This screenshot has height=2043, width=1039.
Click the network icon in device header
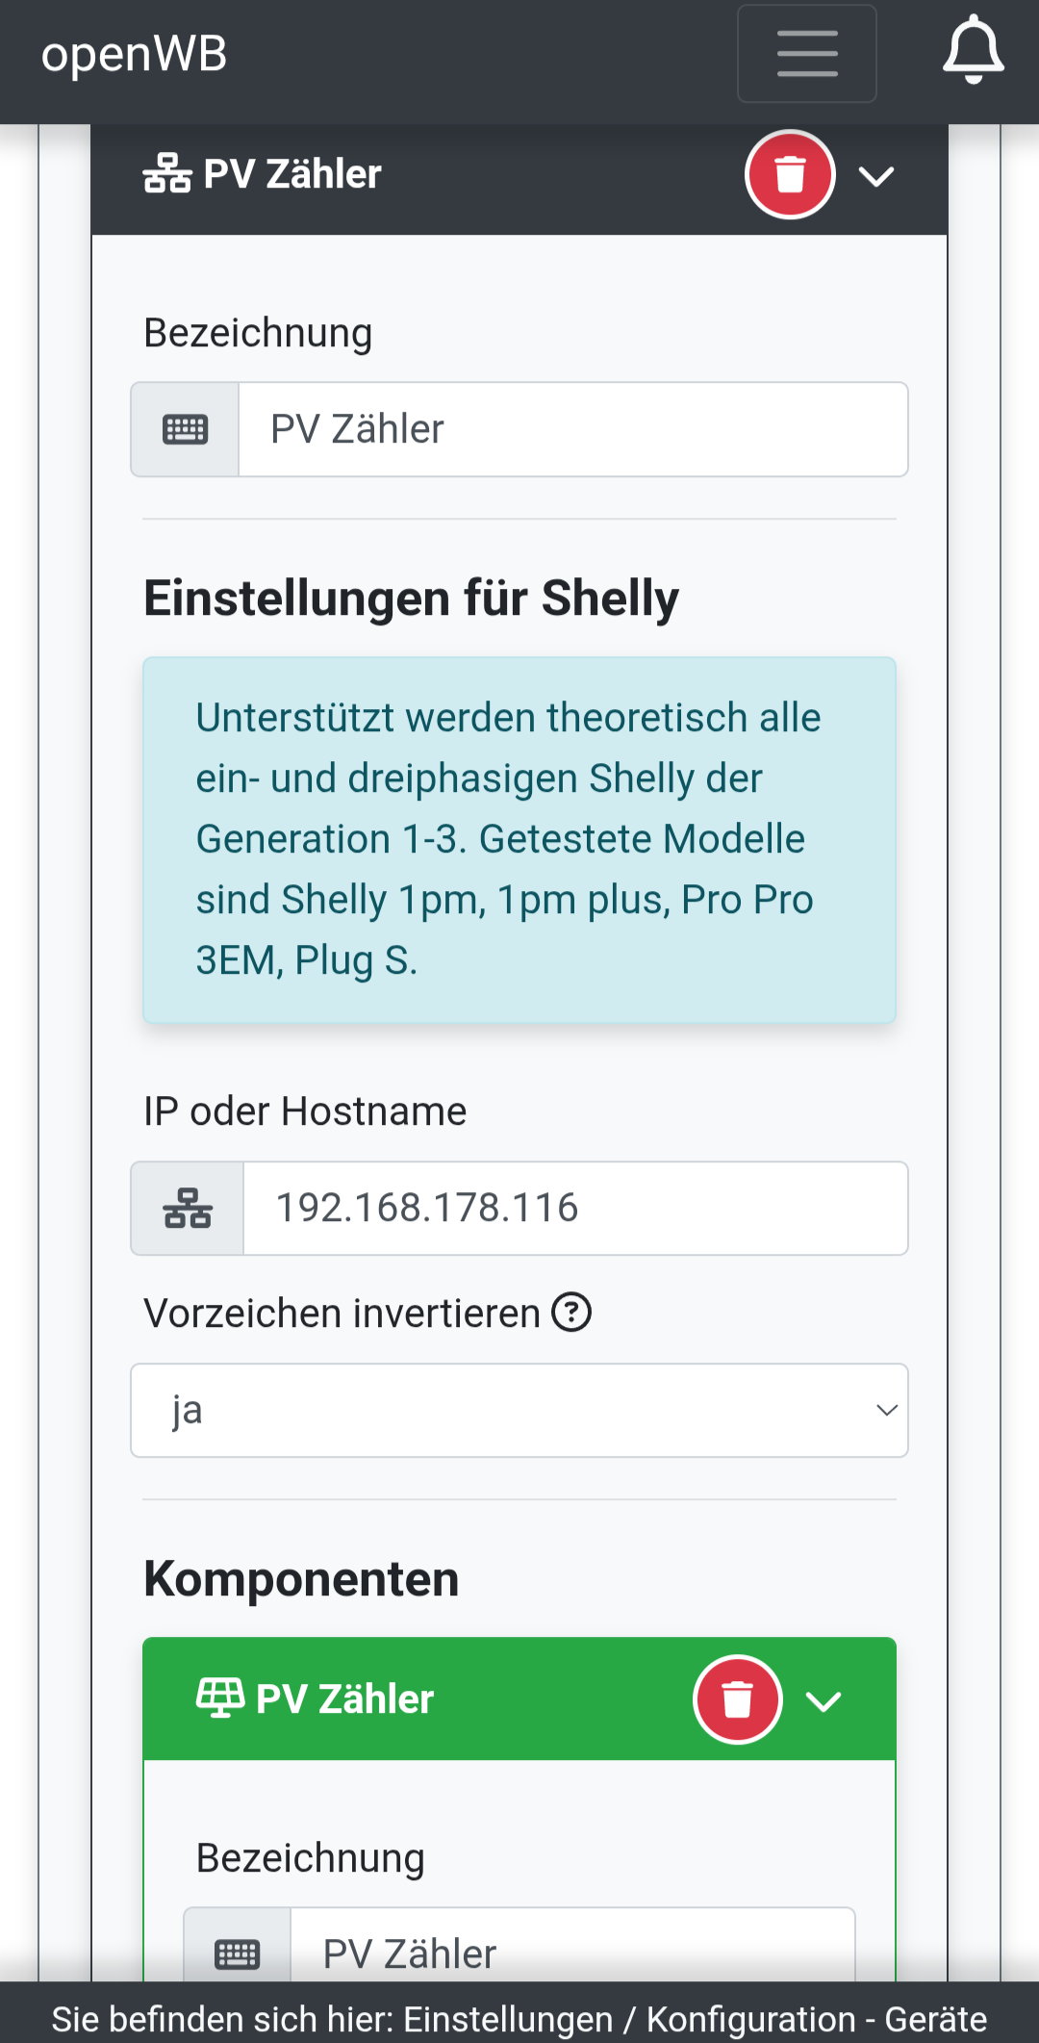(167, 174)
